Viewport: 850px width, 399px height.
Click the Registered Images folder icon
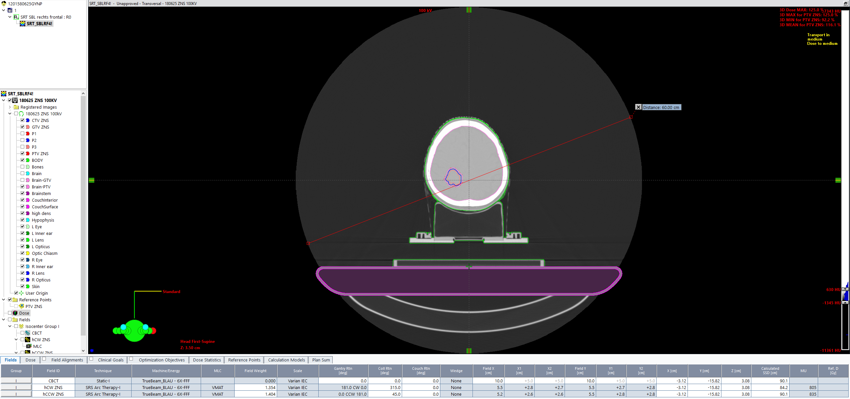16,107
